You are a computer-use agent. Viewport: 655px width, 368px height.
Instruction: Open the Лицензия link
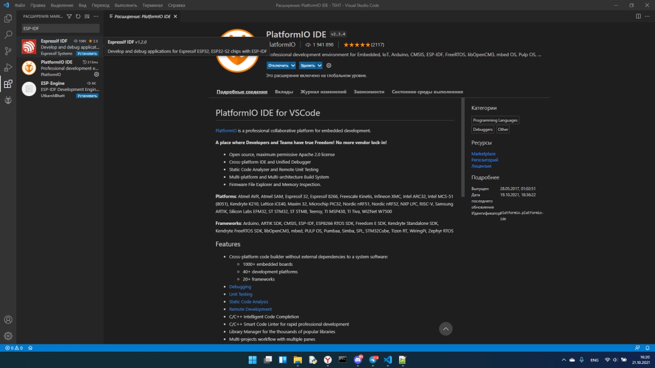(x=481, y=166)
